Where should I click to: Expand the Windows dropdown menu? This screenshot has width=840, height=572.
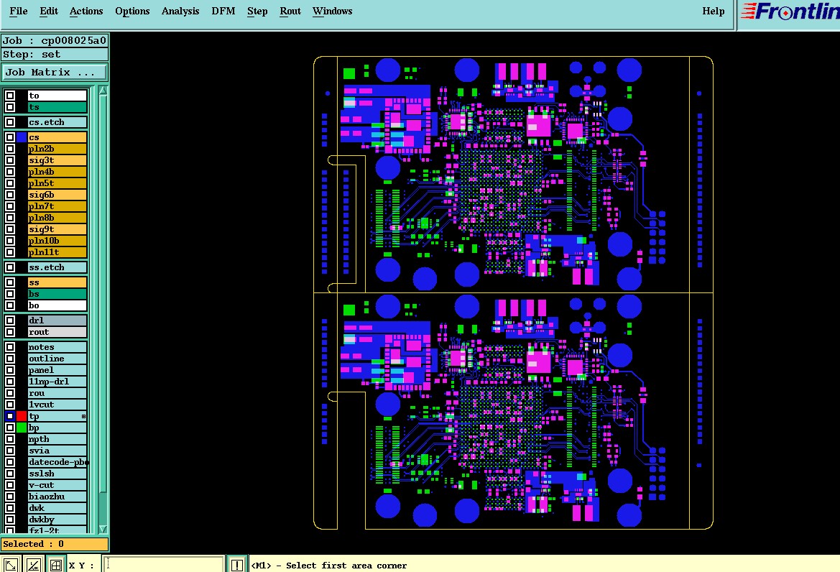tap(332, 11)
